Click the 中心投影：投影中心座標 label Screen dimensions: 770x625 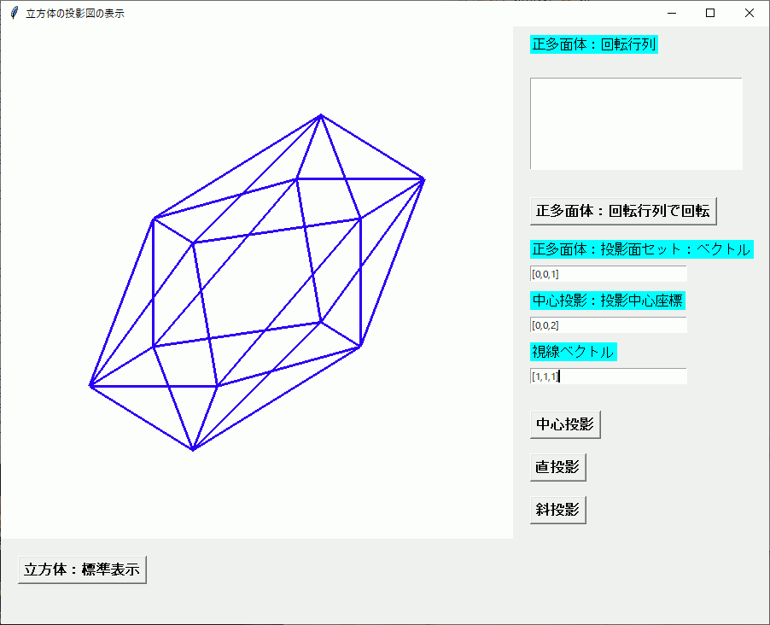(608, 301)
